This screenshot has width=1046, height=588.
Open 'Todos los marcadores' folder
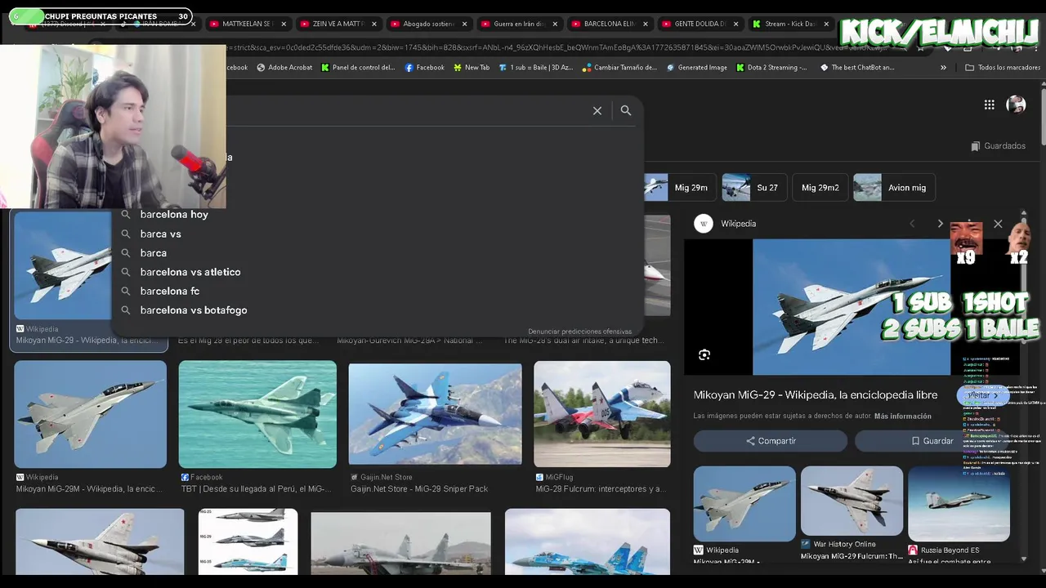pyautogui.click(x=1003, y=68)
